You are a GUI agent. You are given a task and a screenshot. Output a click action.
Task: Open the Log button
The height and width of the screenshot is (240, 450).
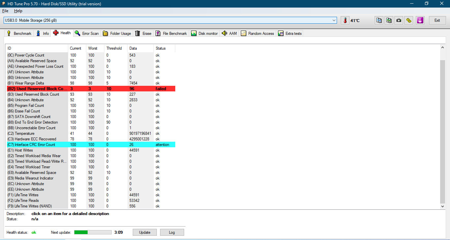pos(172,232)
